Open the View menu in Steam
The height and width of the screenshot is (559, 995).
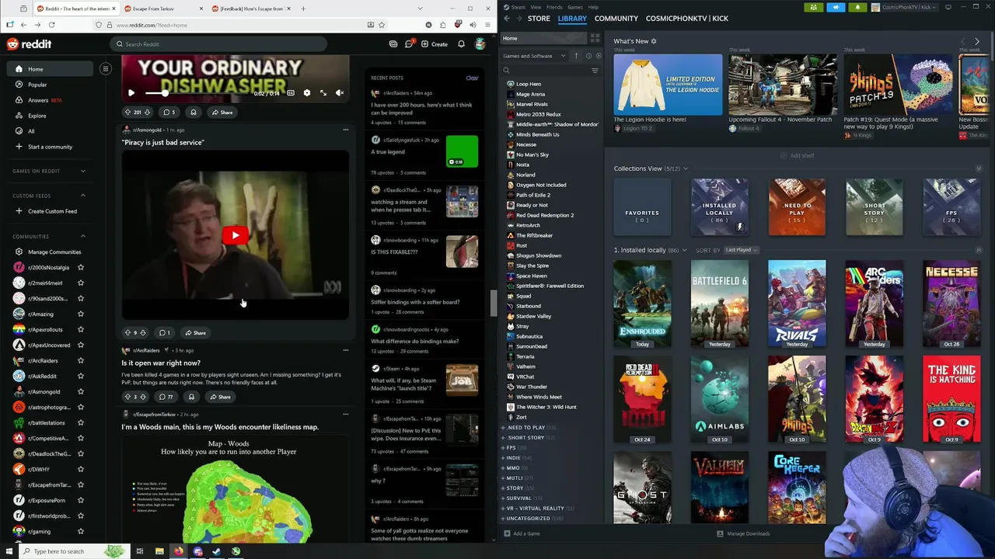pyautogui.click(x=536, y=7)
